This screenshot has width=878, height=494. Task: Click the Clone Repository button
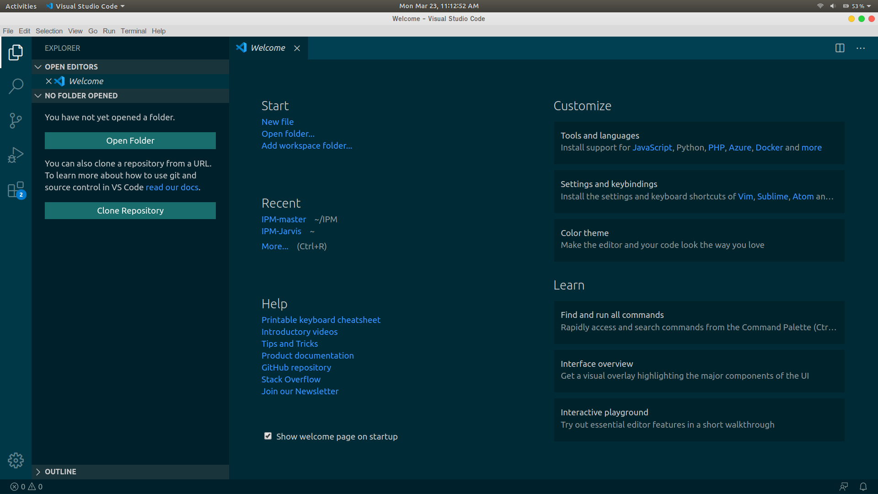pos(130,211)
